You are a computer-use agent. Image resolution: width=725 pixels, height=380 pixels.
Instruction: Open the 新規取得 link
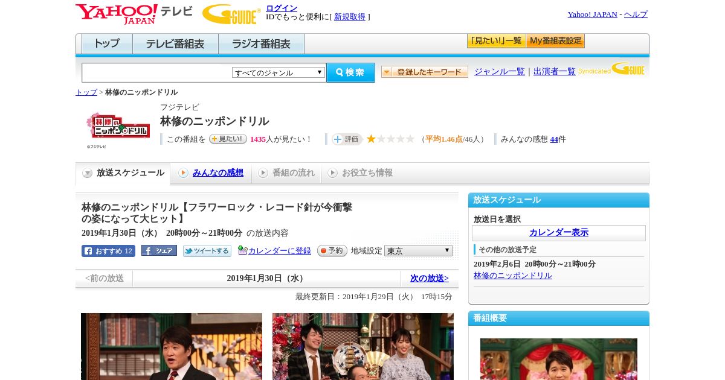pyautogui.click(x=350, y=17)
